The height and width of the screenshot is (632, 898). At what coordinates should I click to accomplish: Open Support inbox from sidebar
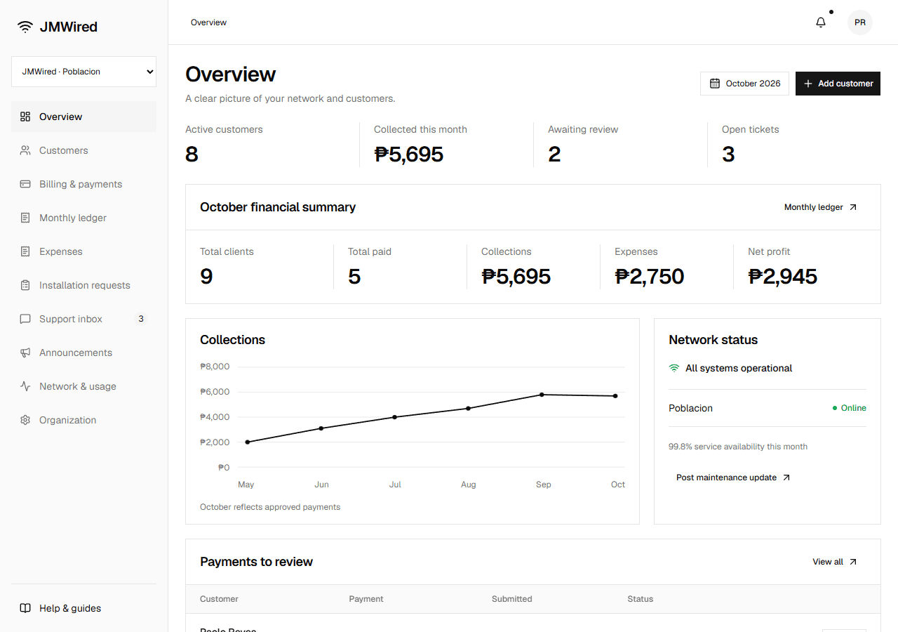coord(83,319)
